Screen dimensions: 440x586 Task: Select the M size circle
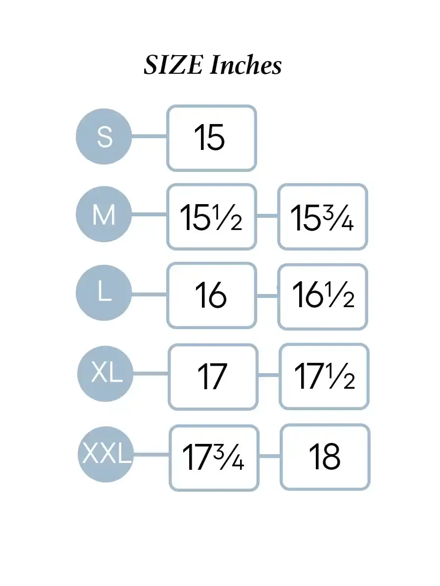[x=104, y=215]
